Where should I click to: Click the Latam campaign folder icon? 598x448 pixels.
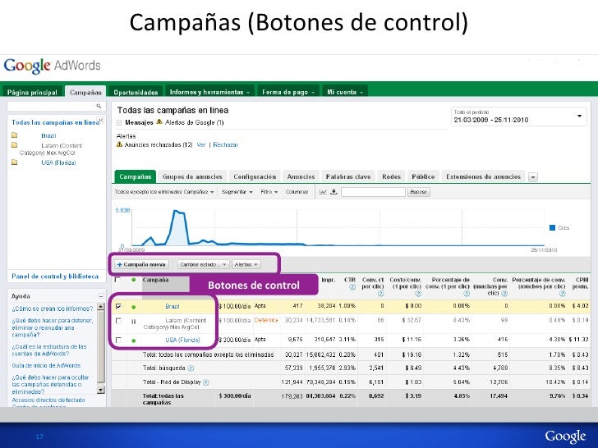point(15,145)
